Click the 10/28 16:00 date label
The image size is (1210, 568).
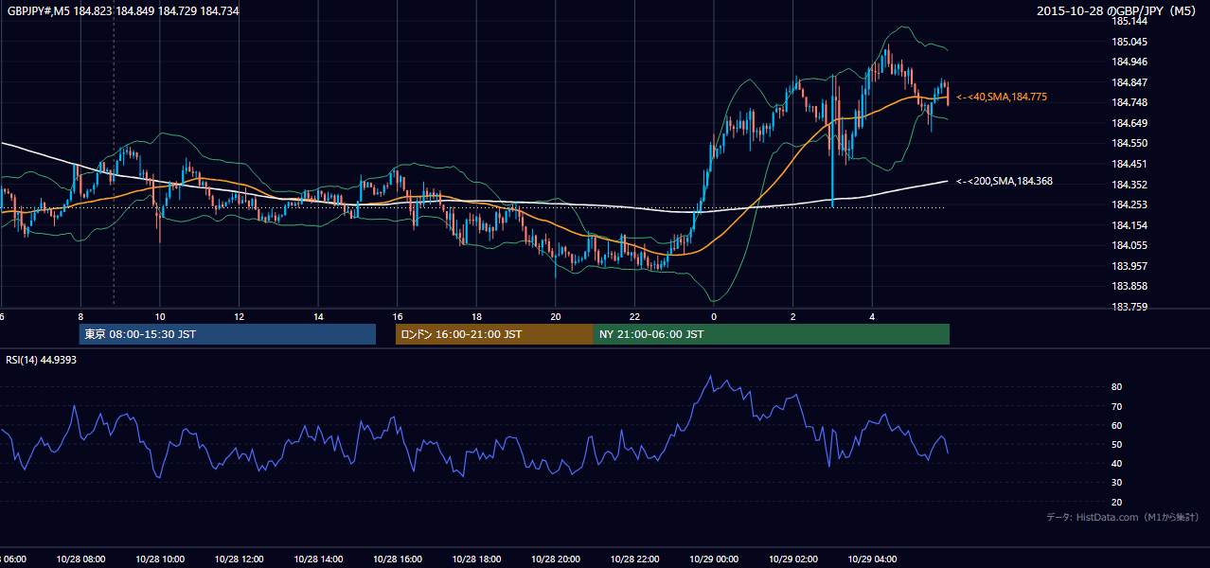[x=397, y=559]
